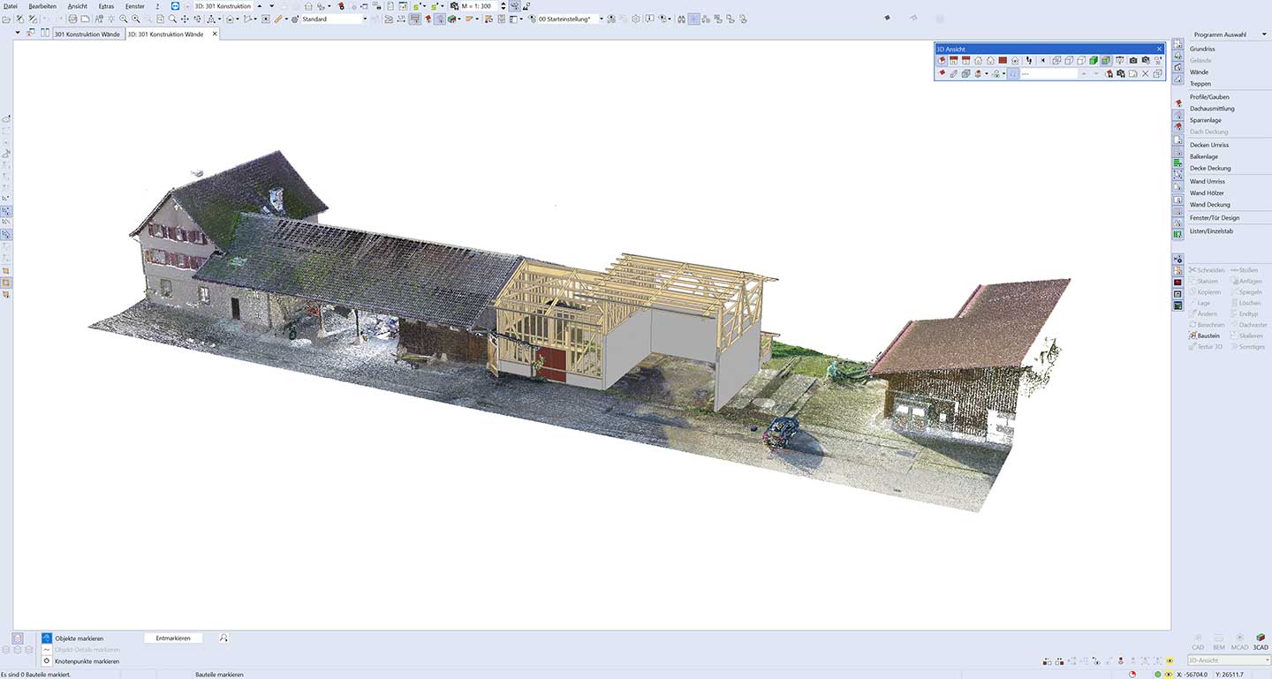Screen dimensions: 1272x679
Task: Click the red wall icon in 3D Ansicht
Action: [1003, 61]
